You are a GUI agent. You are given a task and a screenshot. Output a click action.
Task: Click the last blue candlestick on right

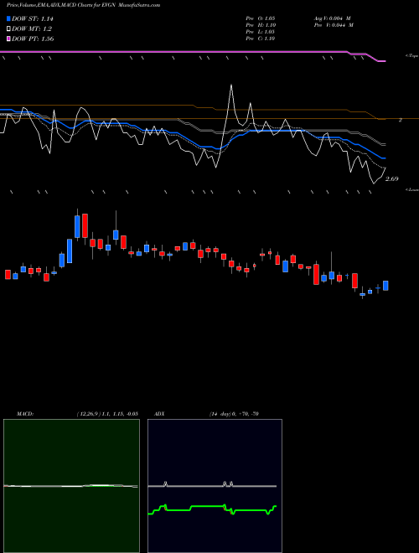coord(385,286)
